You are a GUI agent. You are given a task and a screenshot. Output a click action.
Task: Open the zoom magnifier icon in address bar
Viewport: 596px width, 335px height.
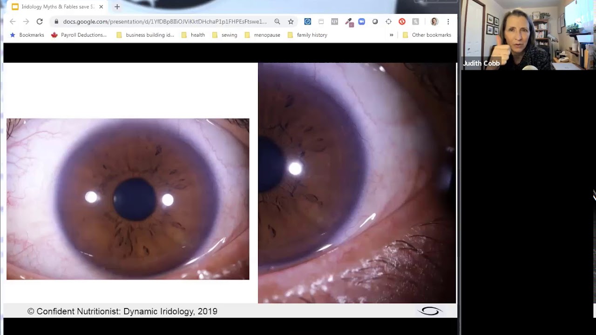277,21
